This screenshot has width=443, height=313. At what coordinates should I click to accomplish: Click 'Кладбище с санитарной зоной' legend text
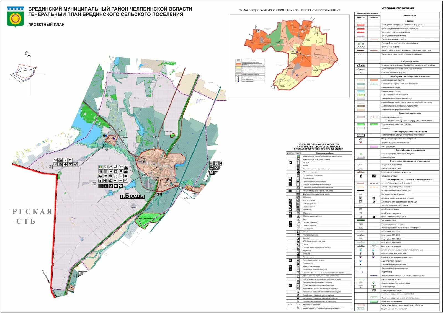click(x=394, y=309)
